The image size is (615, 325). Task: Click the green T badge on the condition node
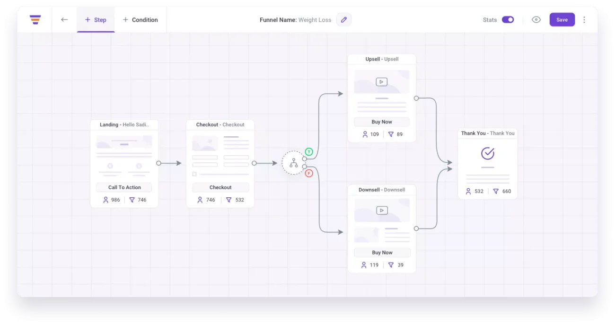309,152
